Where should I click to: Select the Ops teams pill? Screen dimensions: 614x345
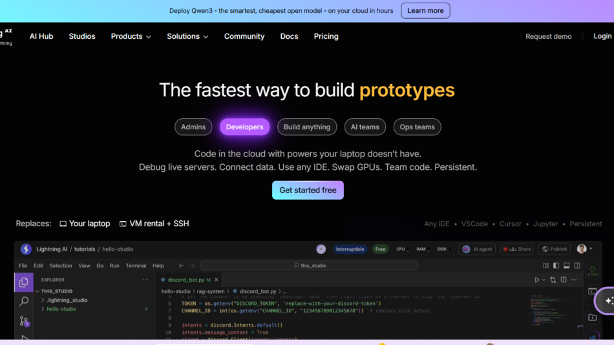pyautogui.click(x=417, y=127)
